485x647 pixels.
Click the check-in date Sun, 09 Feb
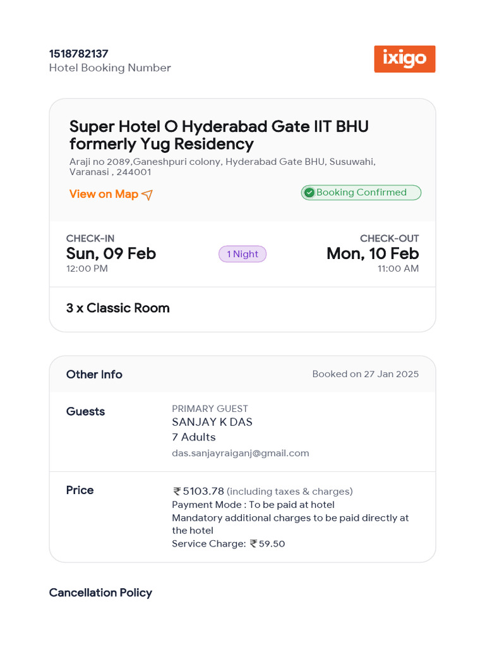(x=111, y=253)
